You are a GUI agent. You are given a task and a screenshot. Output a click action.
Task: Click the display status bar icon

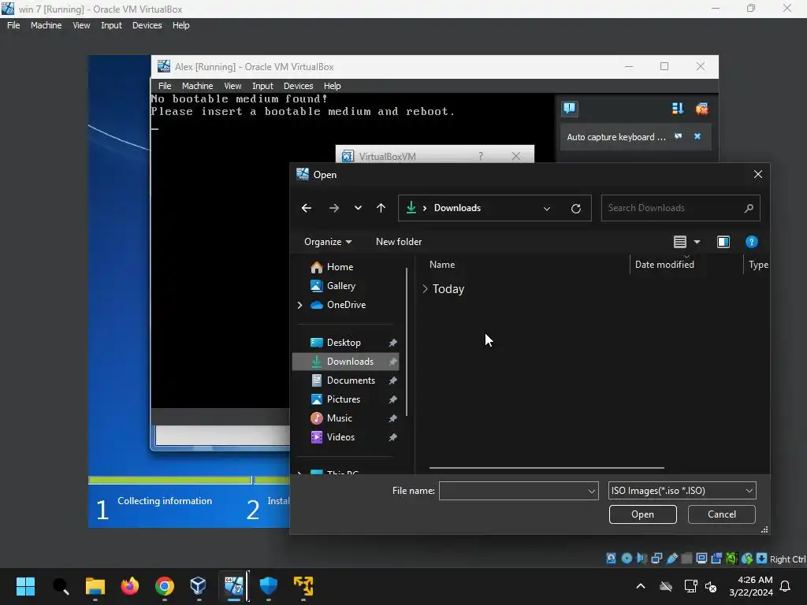701,559
